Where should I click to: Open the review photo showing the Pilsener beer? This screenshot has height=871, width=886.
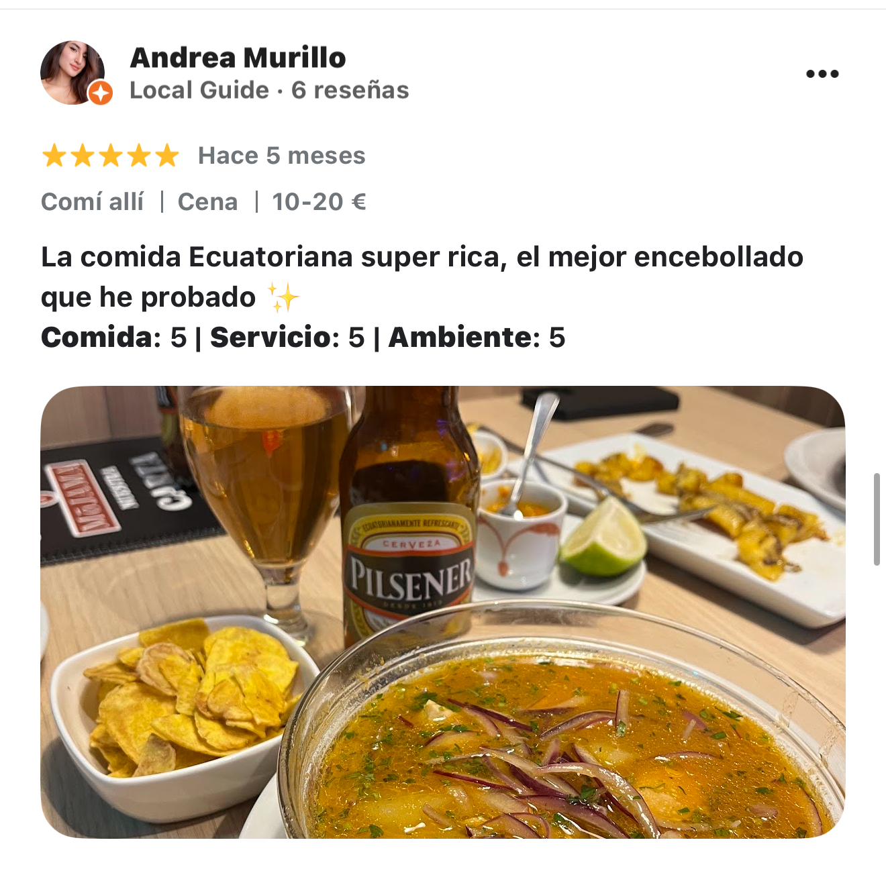443,612
